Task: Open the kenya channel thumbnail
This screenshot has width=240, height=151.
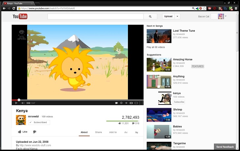Action: [x=165, y=98]
